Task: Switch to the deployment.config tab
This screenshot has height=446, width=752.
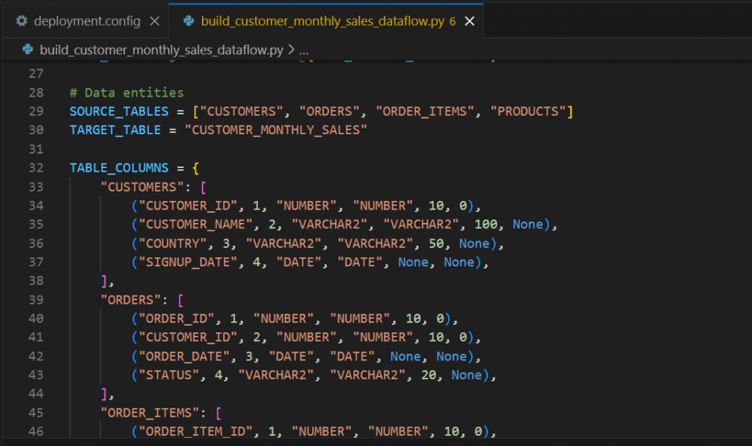Action: coord(87,21)
